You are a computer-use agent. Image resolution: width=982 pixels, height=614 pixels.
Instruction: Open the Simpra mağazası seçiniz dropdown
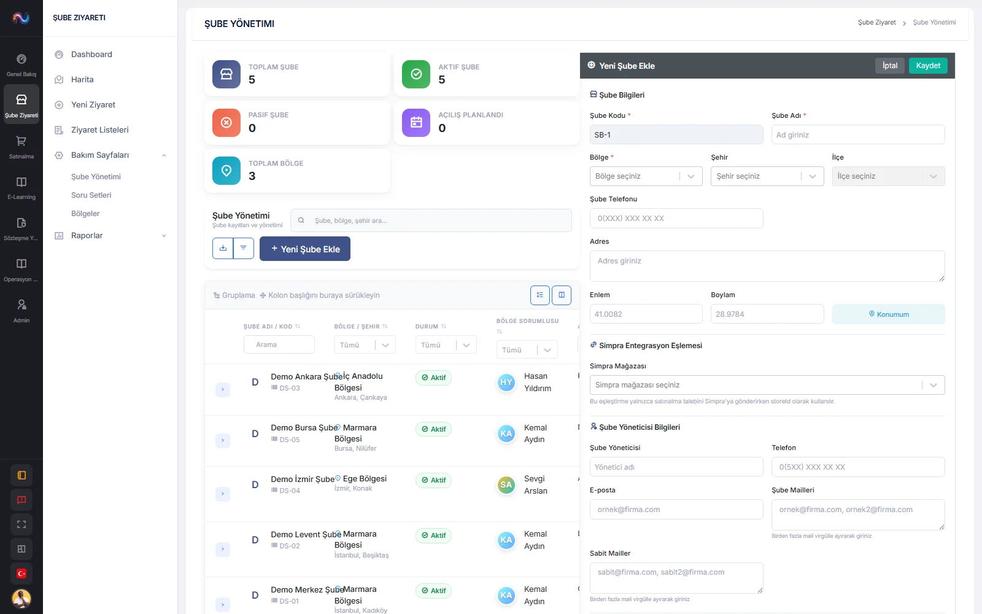767,385
